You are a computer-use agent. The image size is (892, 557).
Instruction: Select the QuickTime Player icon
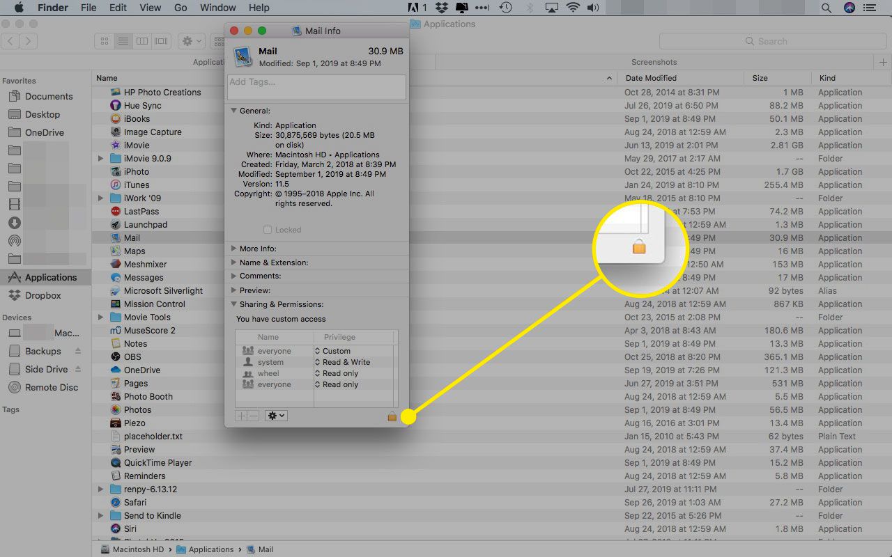click(116, 463)
